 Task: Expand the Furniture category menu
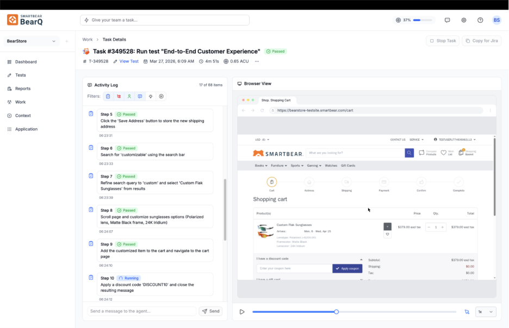coord(279,166)
